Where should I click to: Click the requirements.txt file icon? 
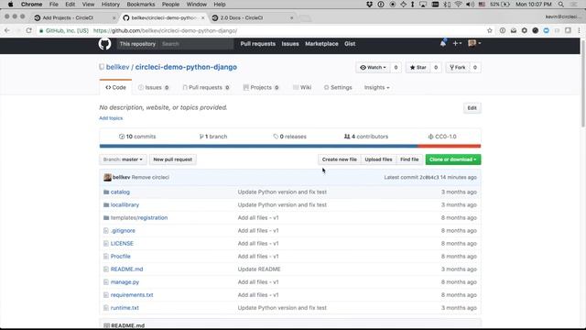[x=106, y=295]
